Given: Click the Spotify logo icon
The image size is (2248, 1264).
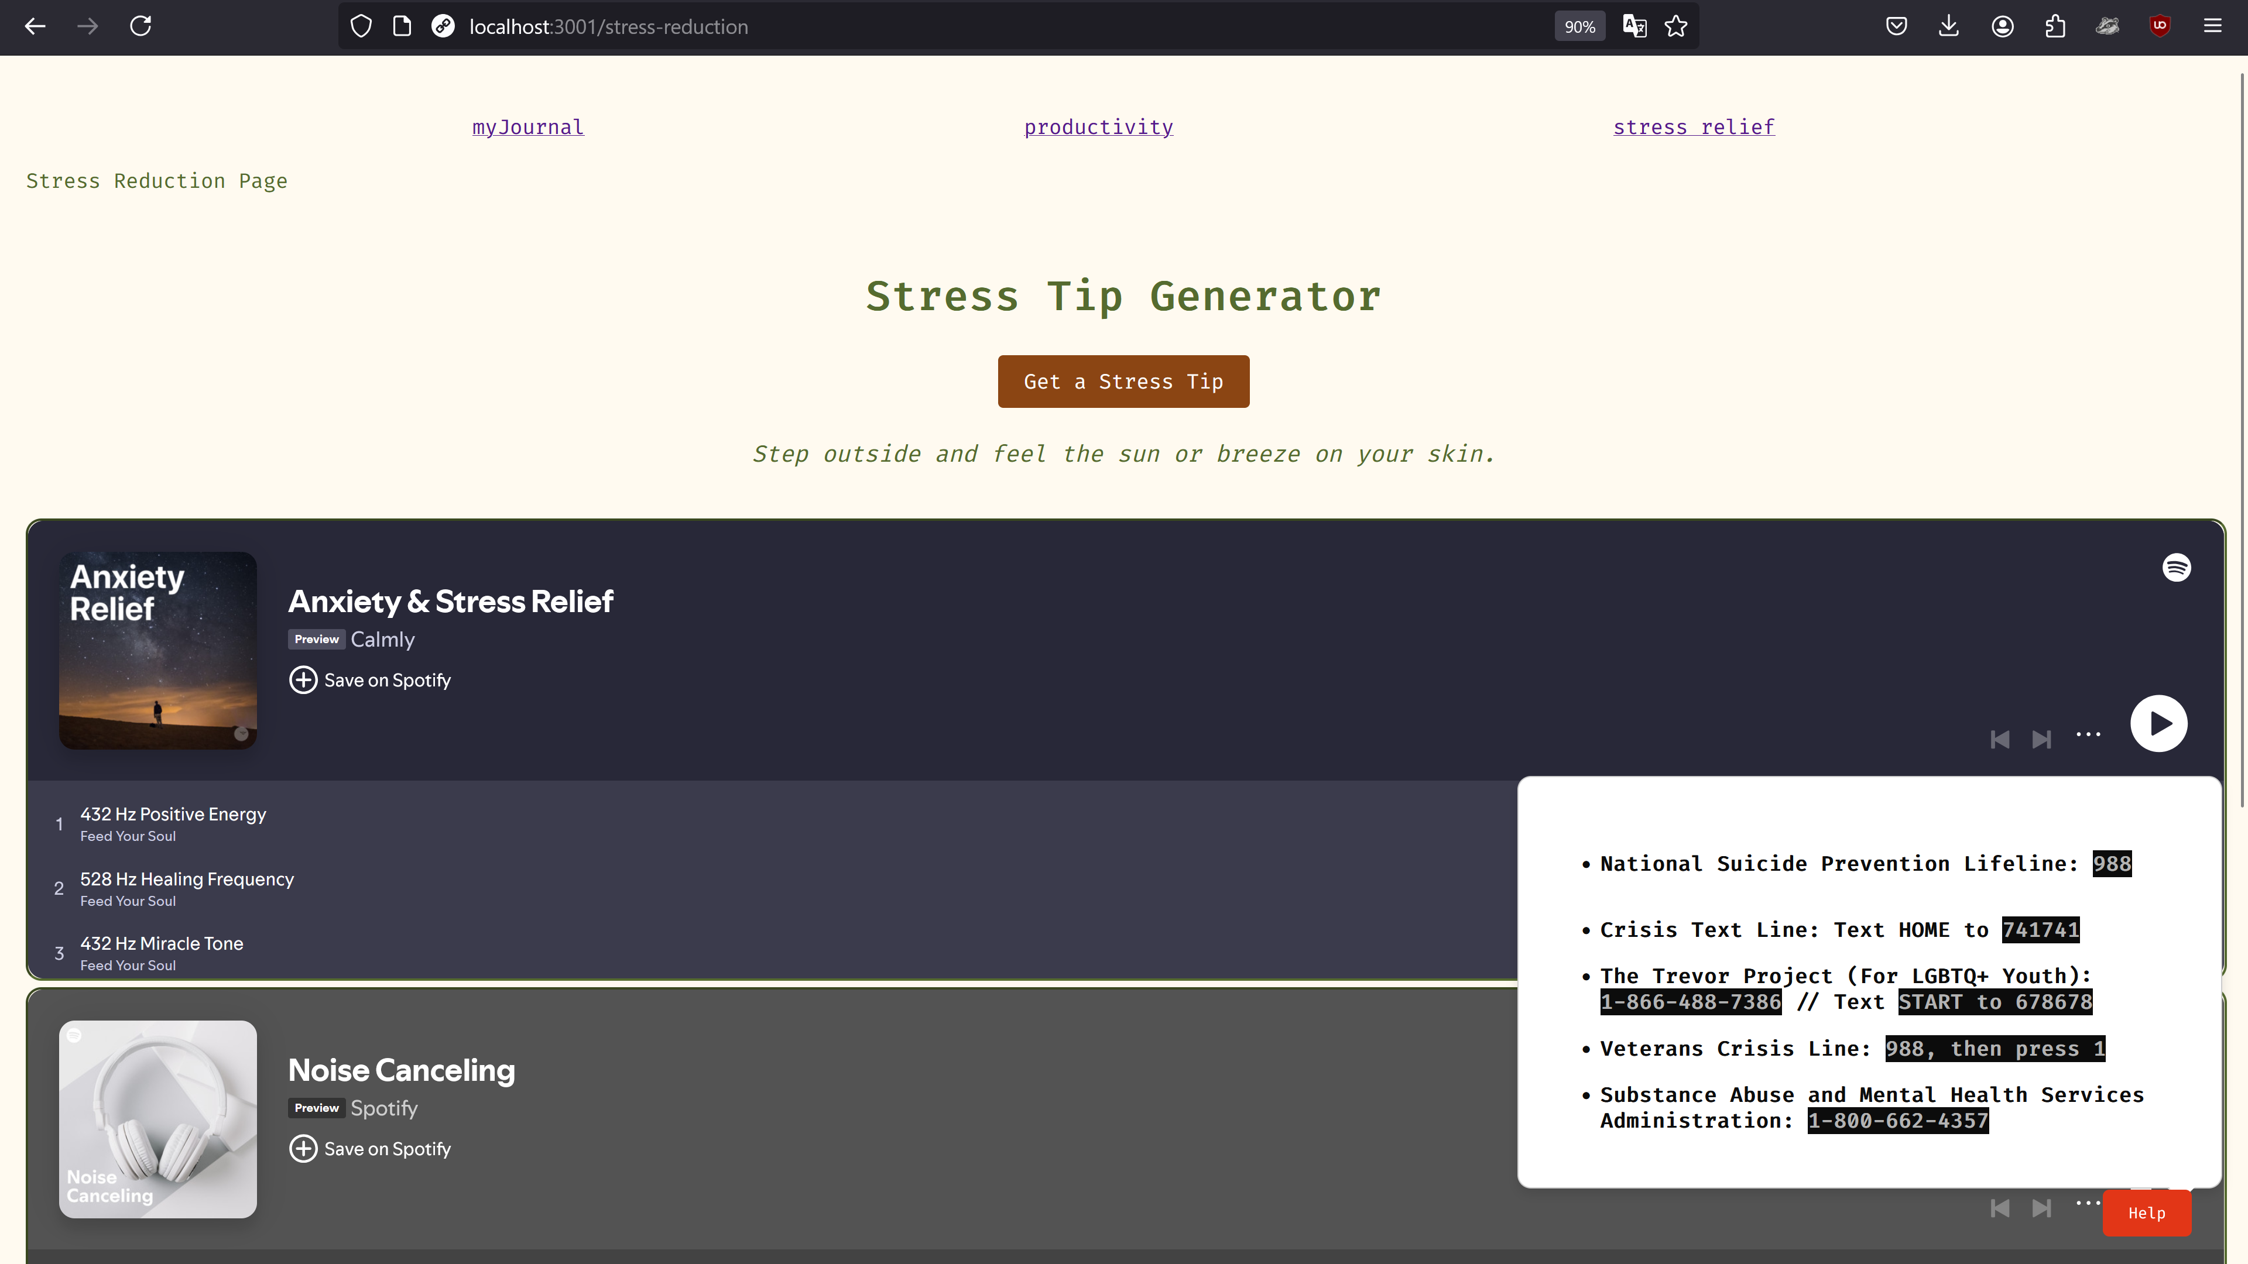Looking at the screenshot, I should coord(2175,568).
